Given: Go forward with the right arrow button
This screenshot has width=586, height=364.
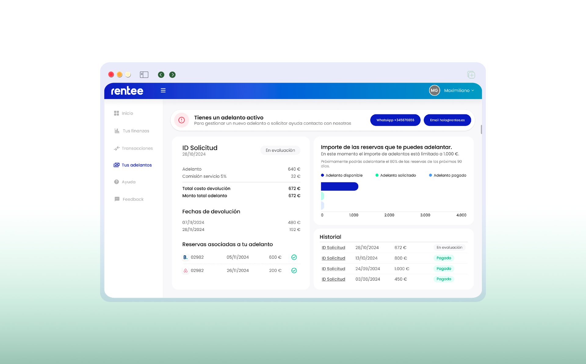Looking at the screenshot, I should [x=172, y=75].
